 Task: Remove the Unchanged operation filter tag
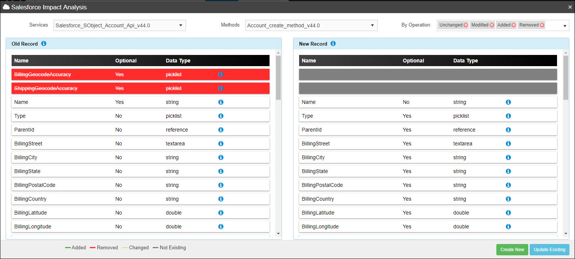click(466, 25)
